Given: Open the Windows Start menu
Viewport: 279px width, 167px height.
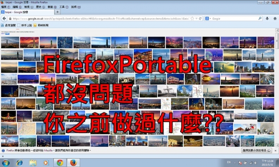Looking at the screenshot, I should [6, 163].
